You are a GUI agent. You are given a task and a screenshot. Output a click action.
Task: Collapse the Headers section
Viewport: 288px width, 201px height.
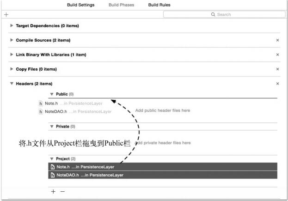coord(12,84)
